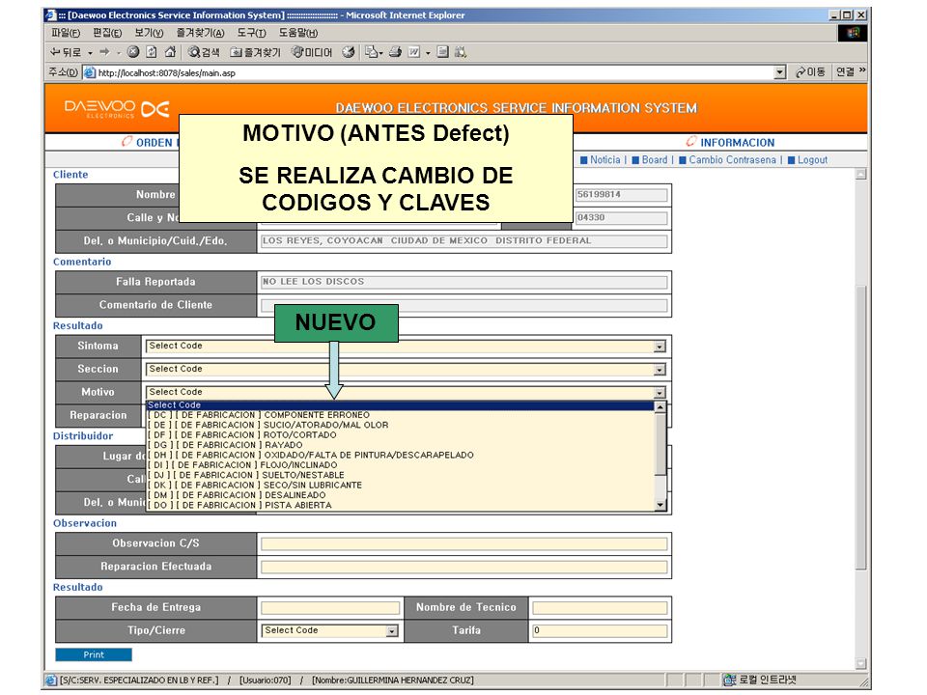Open favorites with the 즐겨찾기 toolbar button
Image resolution: width=927 pixels, height=695 pixels.
click(x=255, y=52)
